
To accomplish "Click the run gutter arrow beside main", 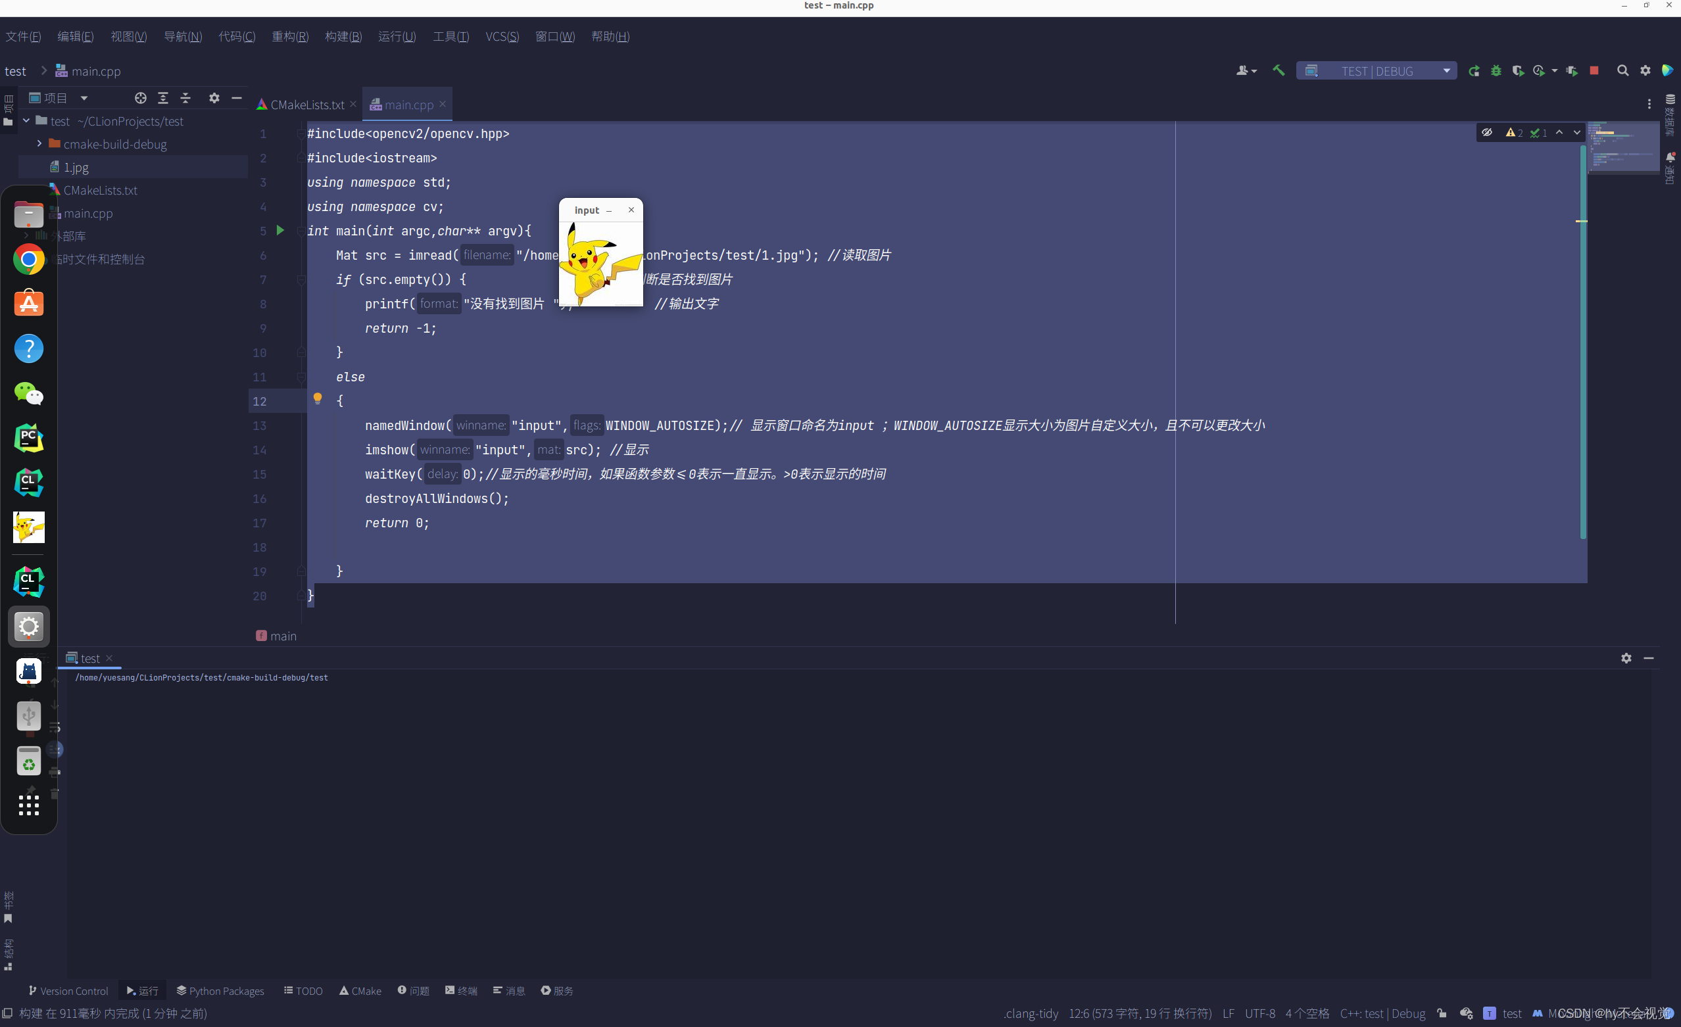I will point(280,231).
